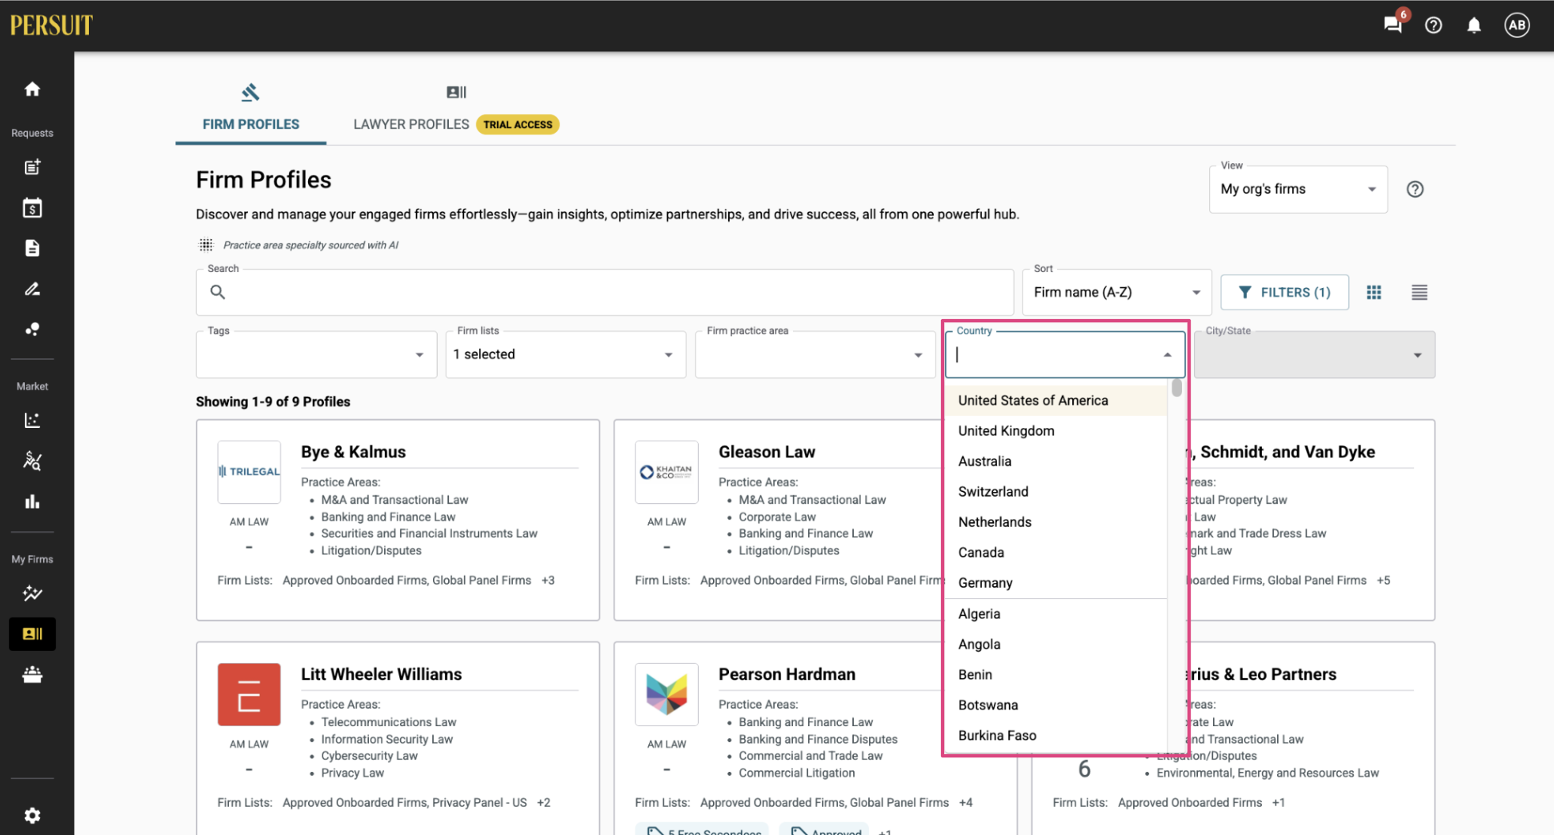This screenshot has height=835, width=1554.
Task: Open the document sidebar icon
Action: coord(32,248)
